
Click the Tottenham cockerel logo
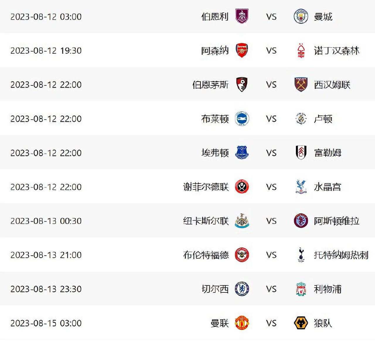pos(301,255)
